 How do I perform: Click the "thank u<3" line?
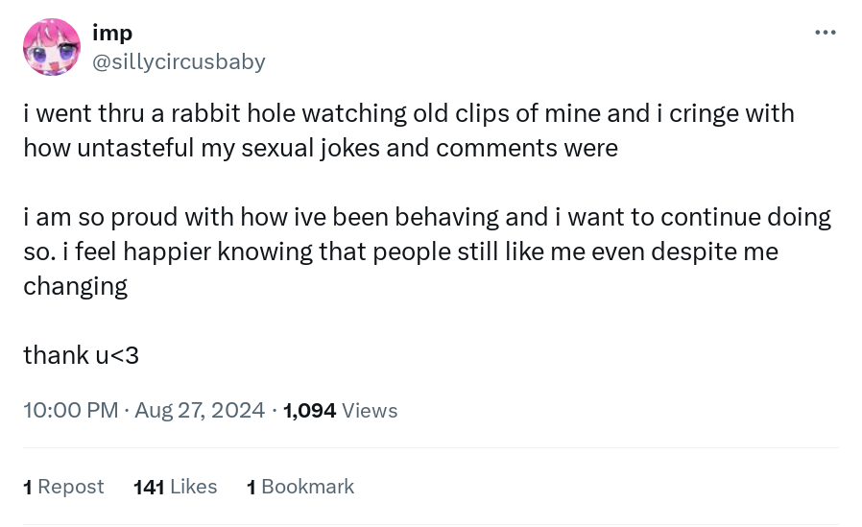(82, 355)
